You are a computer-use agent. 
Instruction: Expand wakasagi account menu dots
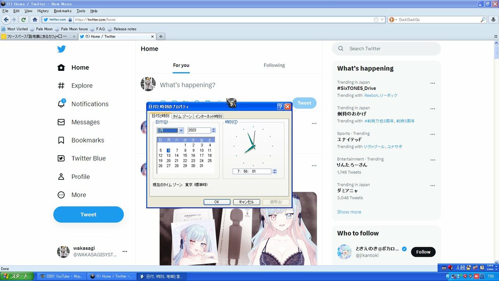(x=125, y=252)
